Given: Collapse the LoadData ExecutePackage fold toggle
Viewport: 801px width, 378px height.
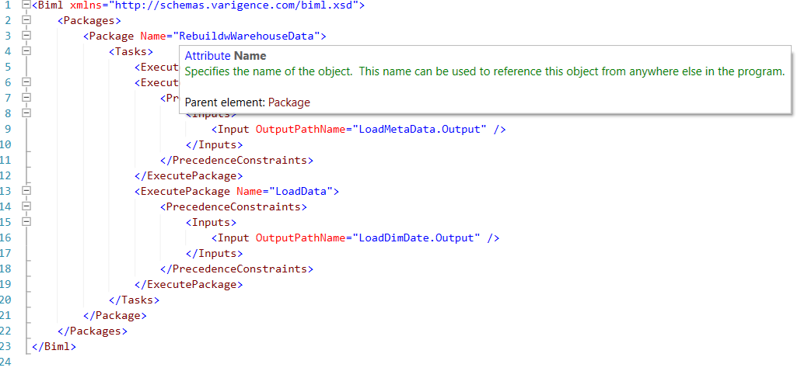Looking at the screenshot, I should coord(26,191).
